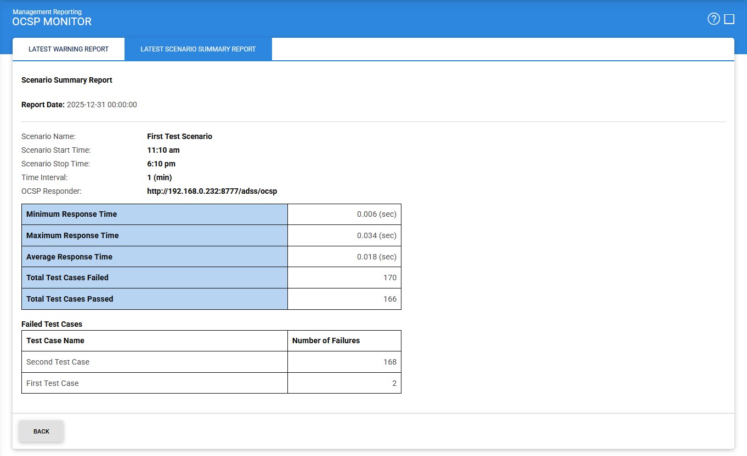Click the square fullscreen icon in header
The image size is (747, 456).
click(729, 19)
